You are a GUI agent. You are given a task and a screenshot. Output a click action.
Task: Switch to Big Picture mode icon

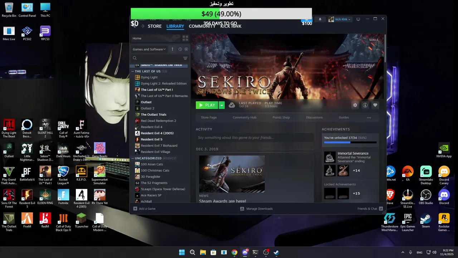358,19
